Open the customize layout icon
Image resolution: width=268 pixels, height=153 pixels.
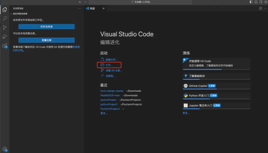click(x=266, y=2)
